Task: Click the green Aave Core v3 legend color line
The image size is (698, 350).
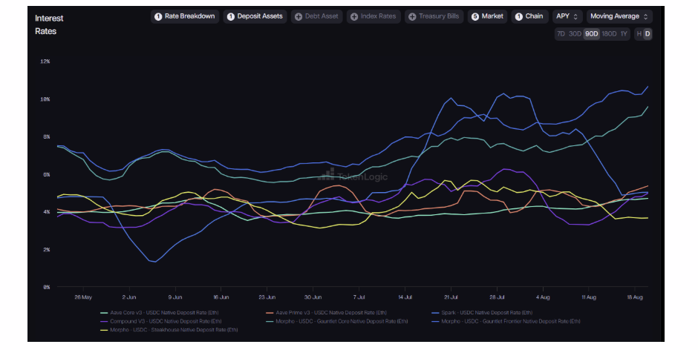Action: pos(104,313)
